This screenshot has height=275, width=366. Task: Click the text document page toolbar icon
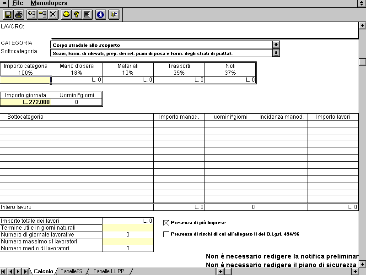pyautogui.click(x=87, y=15)
